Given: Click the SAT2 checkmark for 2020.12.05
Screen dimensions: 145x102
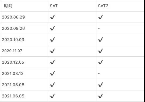Looking at the screenshot, I should point(100,62).
